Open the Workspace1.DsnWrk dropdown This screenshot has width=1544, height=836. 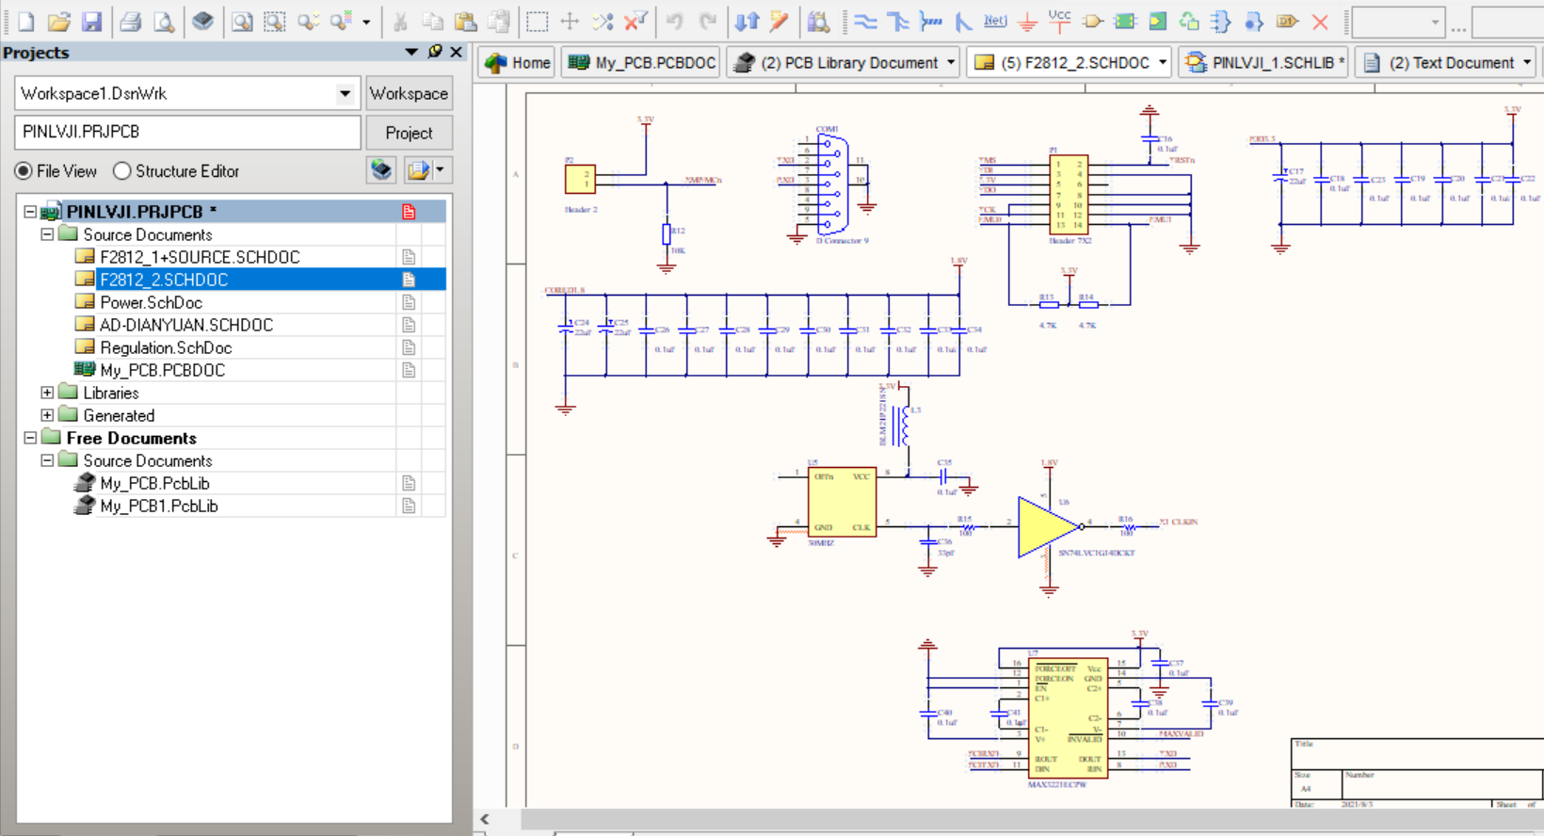click(x=346, y=93)
